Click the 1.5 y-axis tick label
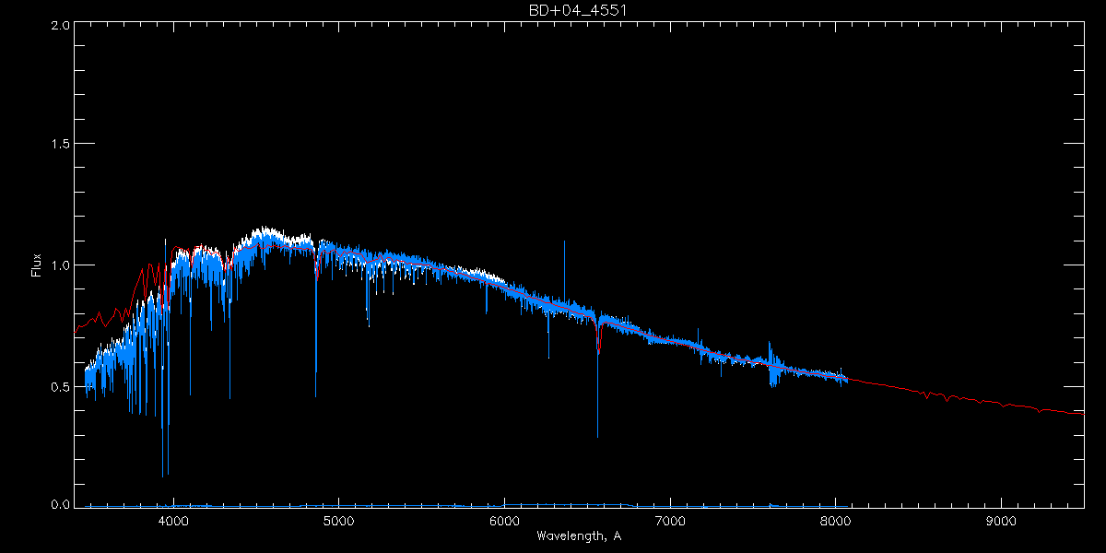Viewport: 1106px width, 553px height. coord(61,145)
